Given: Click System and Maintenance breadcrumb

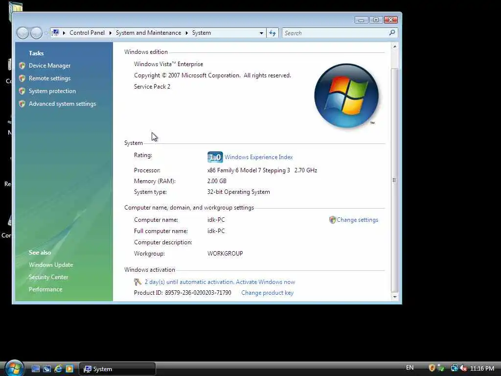Looking at the screenshot, I should (148, 33).
